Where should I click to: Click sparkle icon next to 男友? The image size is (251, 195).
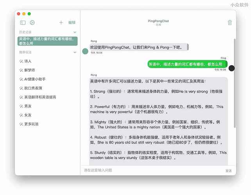coord(21,106)
